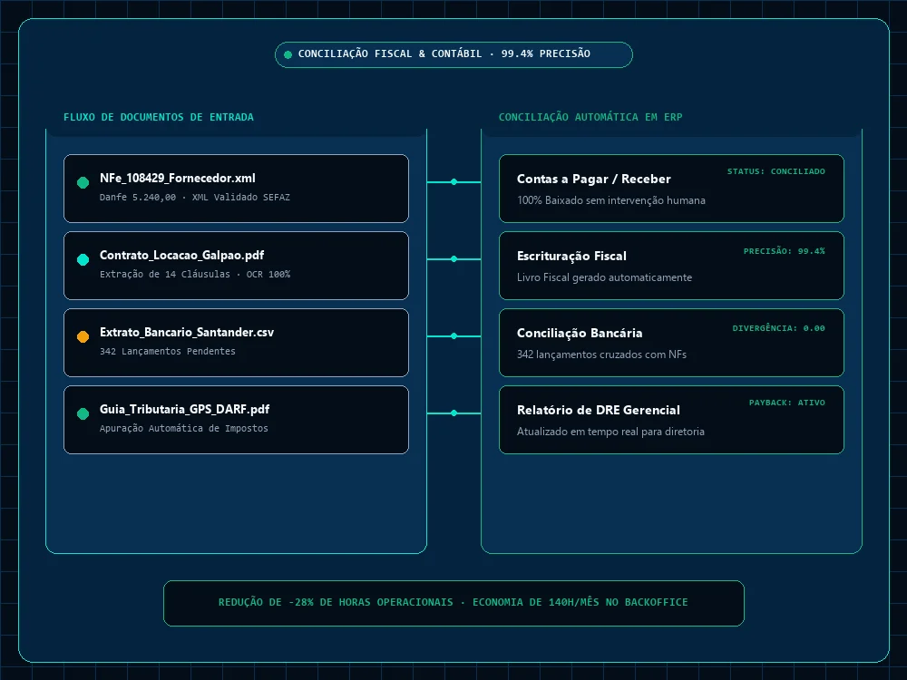Select the file name Contrato_Locacao_Galpao.pdf
This screenshot has height=680, width=907.
tap(181, 255)
